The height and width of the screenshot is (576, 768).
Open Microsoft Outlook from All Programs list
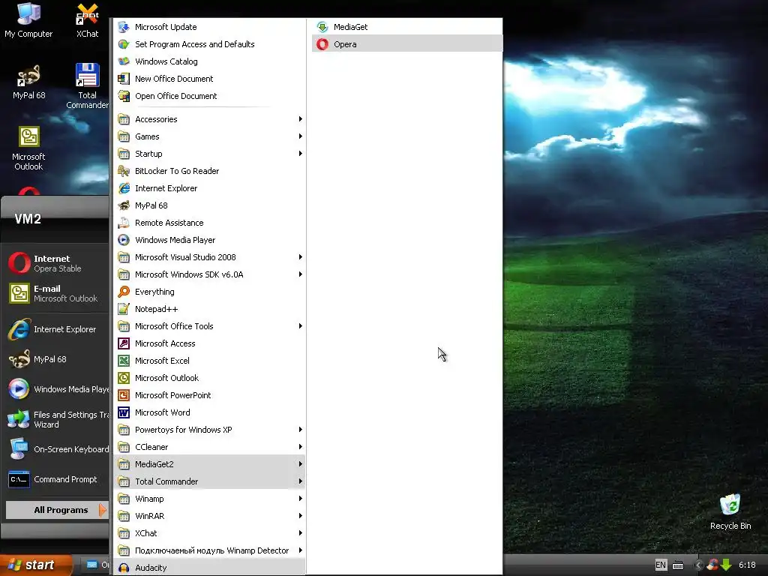(209, 378)
